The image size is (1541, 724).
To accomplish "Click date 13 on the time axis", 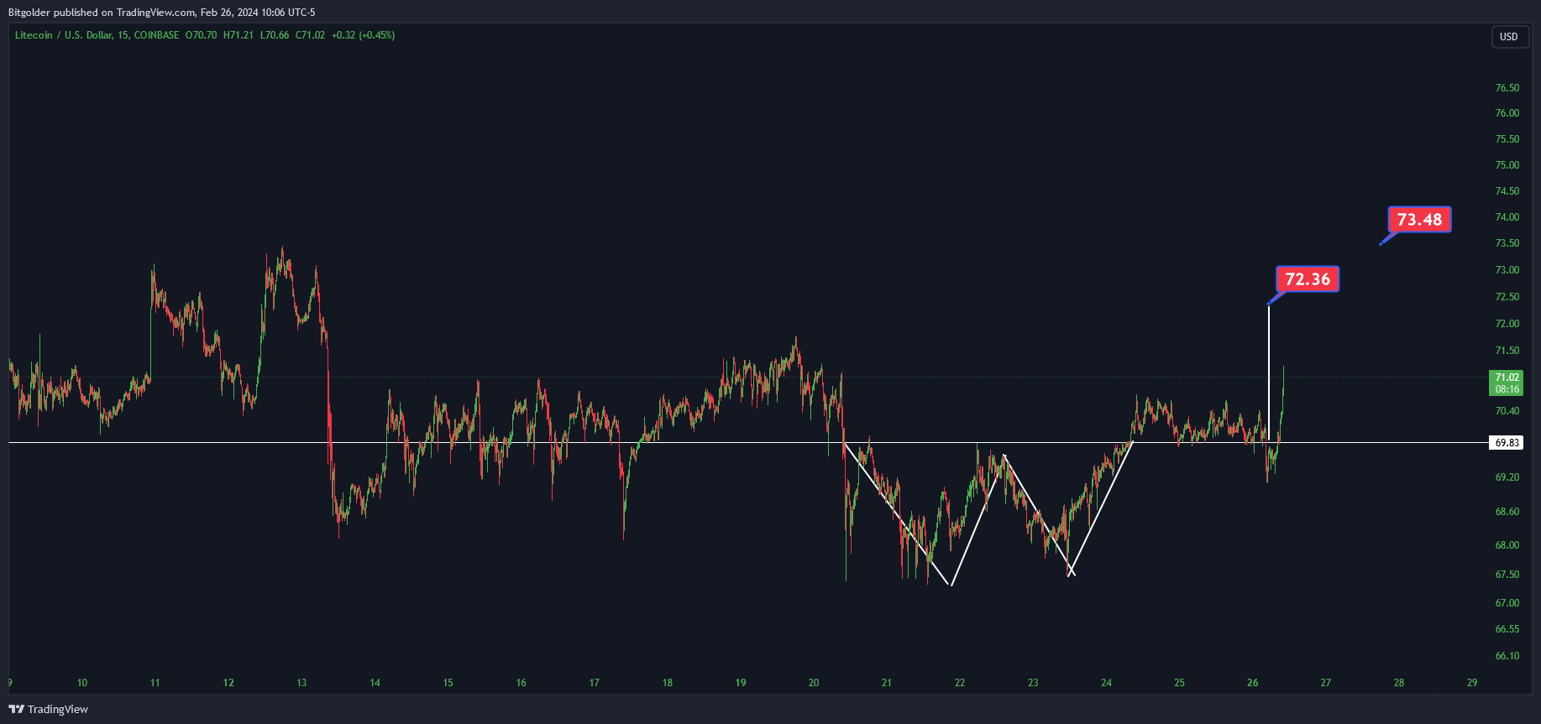I will [x=301, y=683].
